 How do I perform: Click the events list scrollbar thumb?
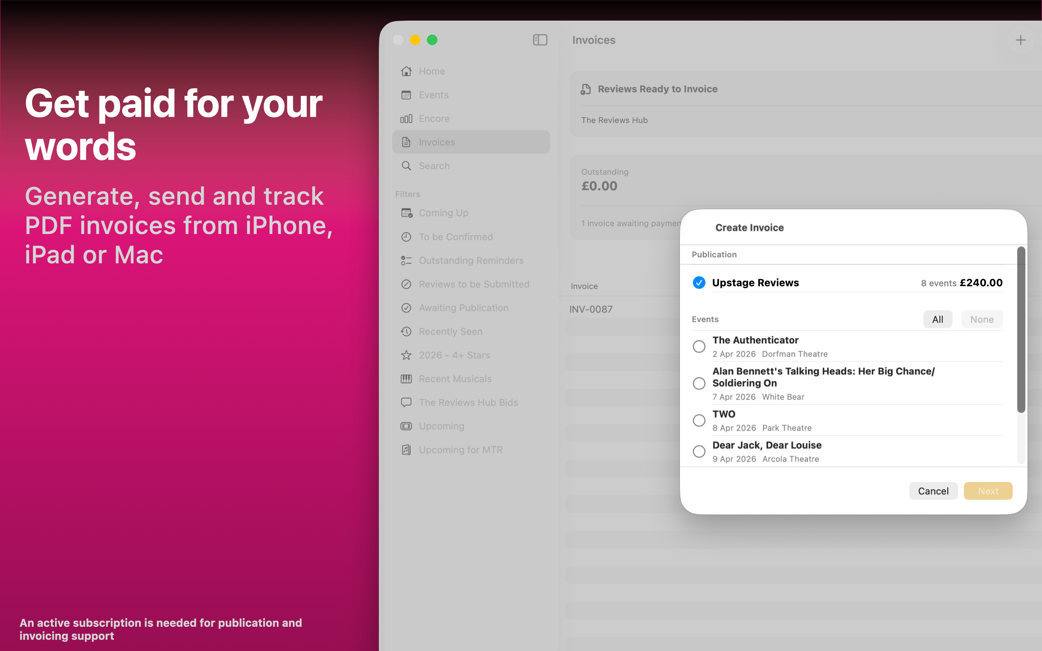(x=1021, y=329)
